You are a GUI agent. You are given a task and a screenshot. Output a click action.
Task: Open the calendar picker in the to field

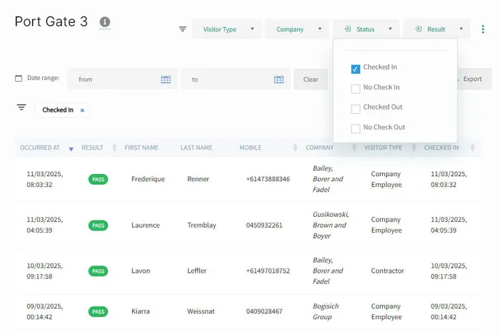click(x=279, y=79)
